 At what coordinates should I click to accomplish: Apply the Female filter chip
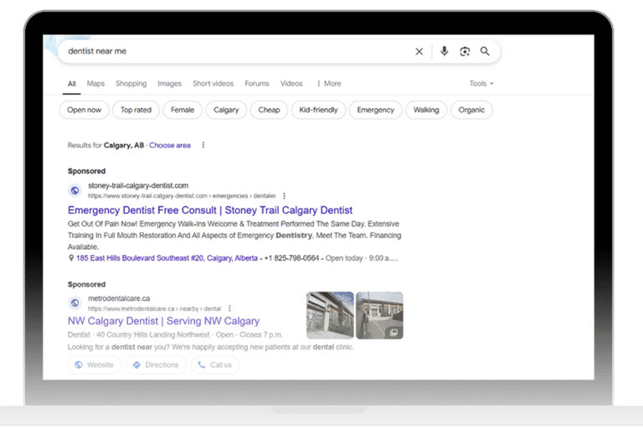click(183, 110)
